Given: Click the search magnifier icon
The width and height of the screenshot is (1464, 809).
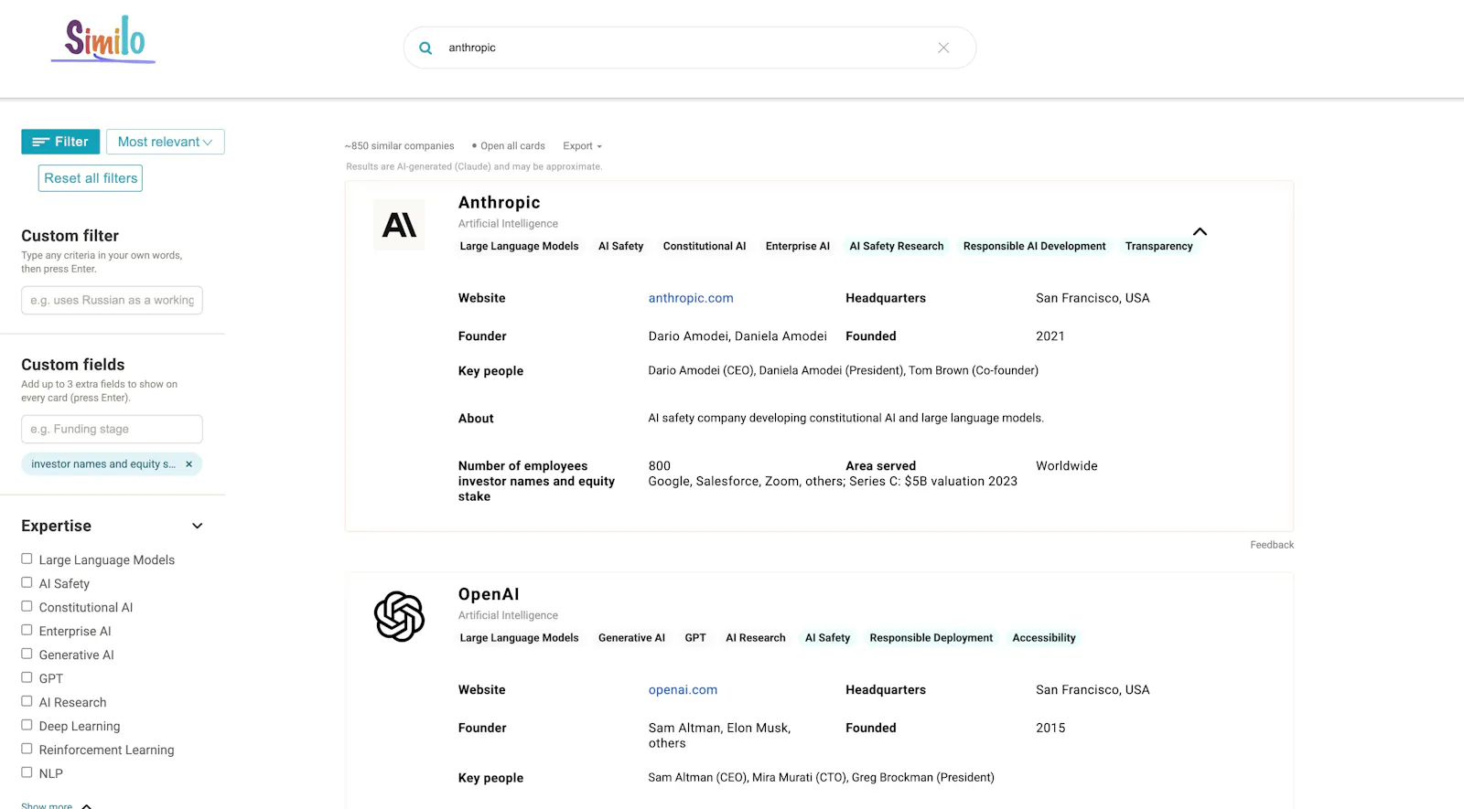Looking at the screenshot, I should tap(425, 48).
